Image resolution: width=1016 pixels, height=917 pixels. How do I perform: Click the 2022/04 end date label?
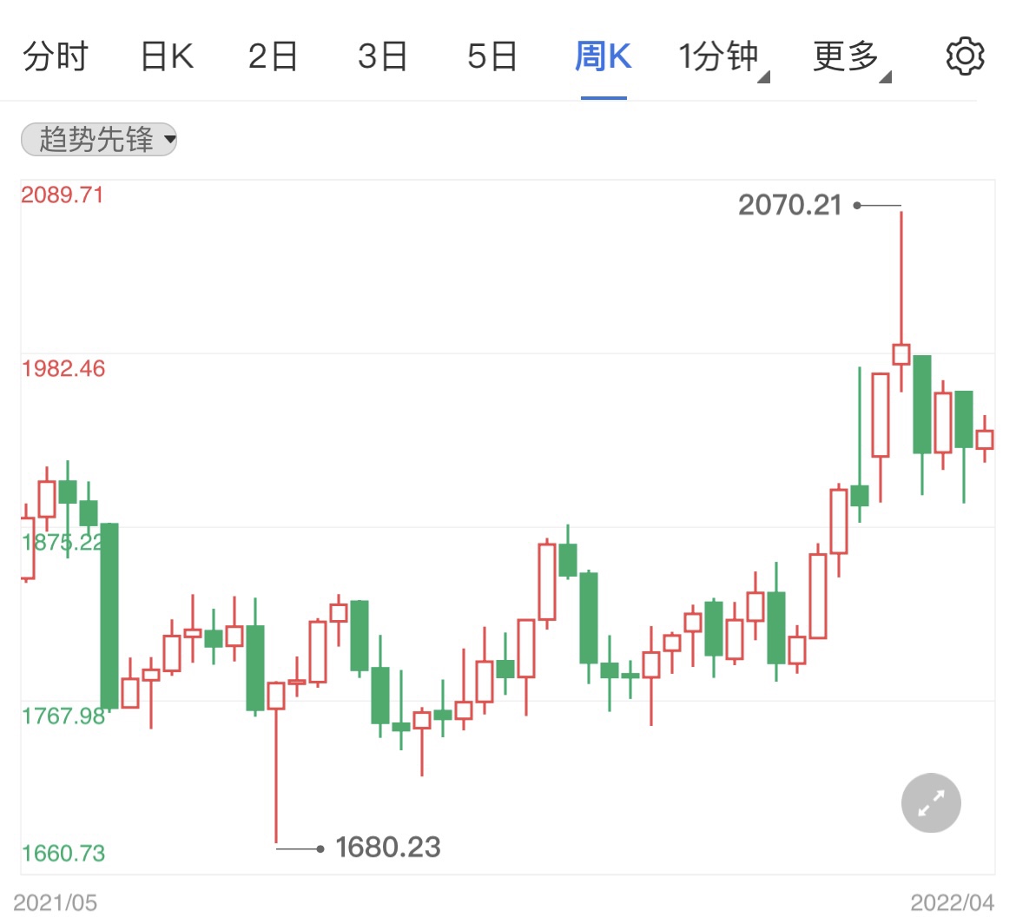953,903
